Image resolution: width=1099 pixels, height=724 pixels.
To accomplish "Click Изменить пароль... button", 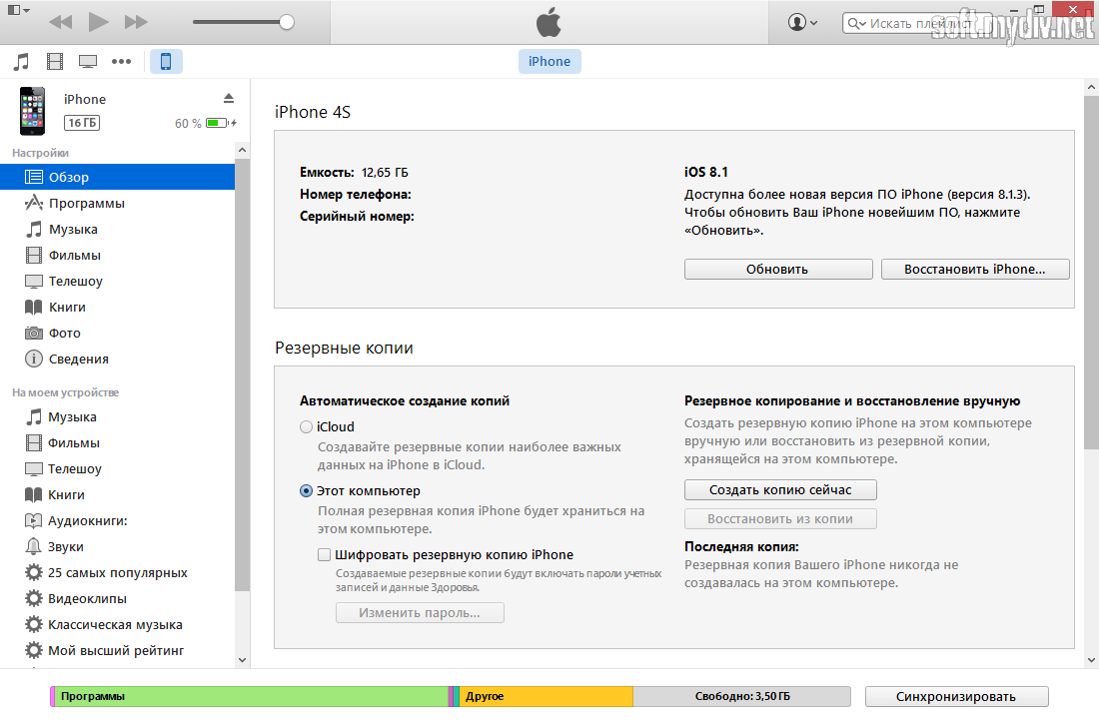I will (420, 612).
